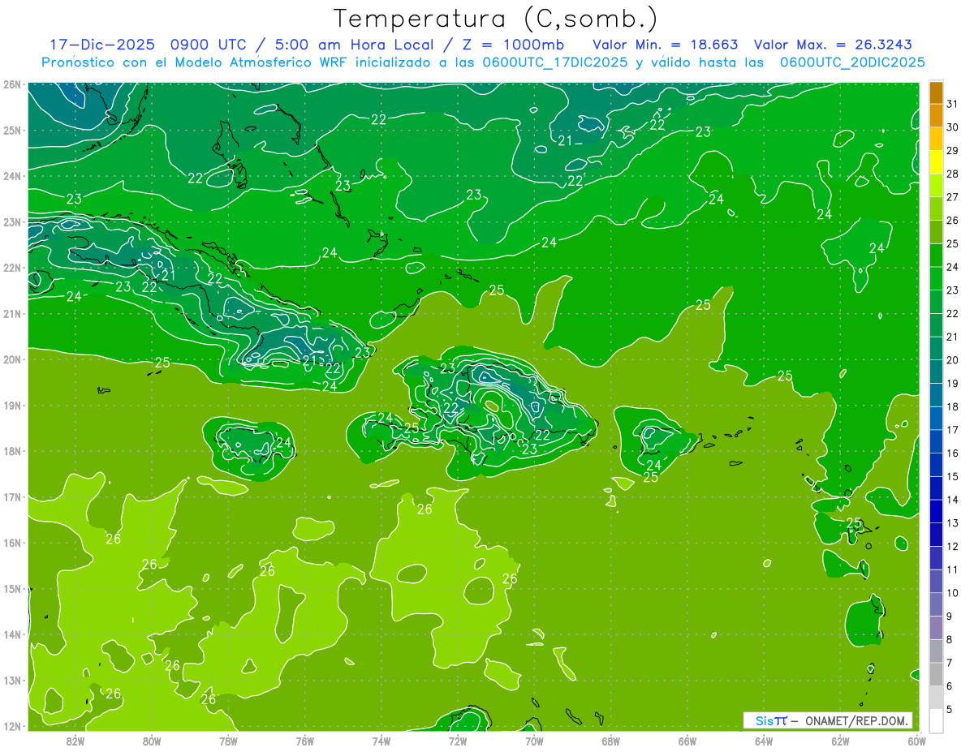Click the "72W" longitude axis label
Screen dimensions: 974x752
click(458, 741)
